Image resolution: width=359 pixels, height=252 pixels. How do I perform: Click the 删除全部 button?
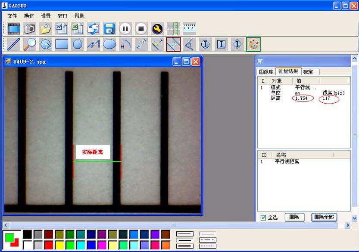click(x=324, y=217)
